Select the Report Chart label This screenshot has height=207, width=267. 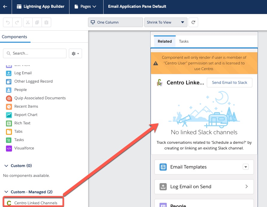click(x=26, y=115)
